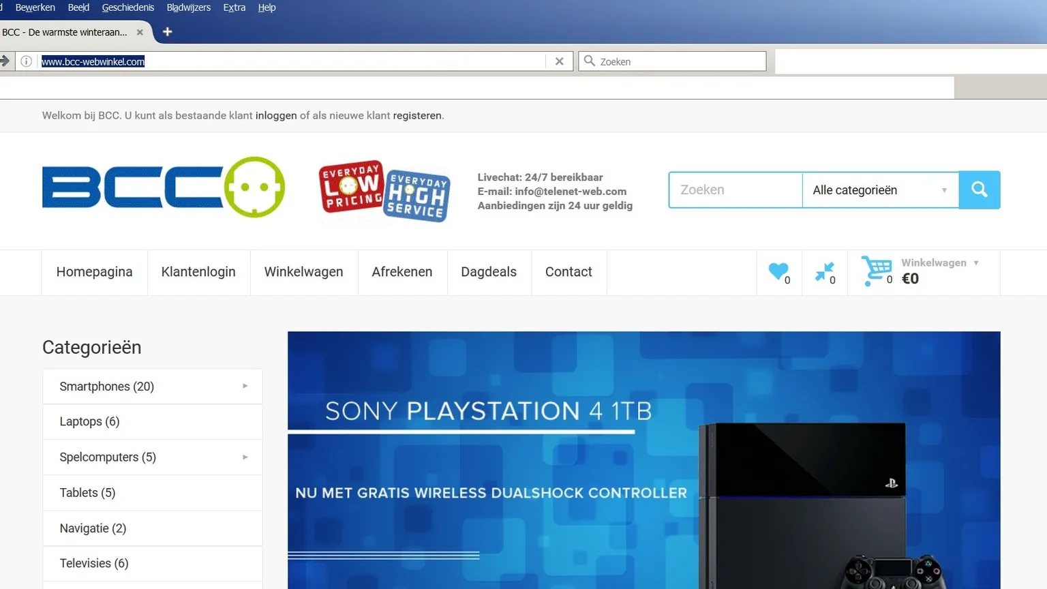The width and height of the screenshot is (1047, 589).
Task: Click the BCC logo
Action: [x=164, y=187]
